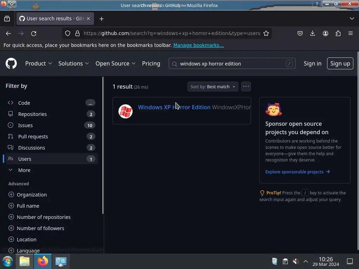Open the system settings taskbar icon
Screen dimensions: 359x269
61,261
